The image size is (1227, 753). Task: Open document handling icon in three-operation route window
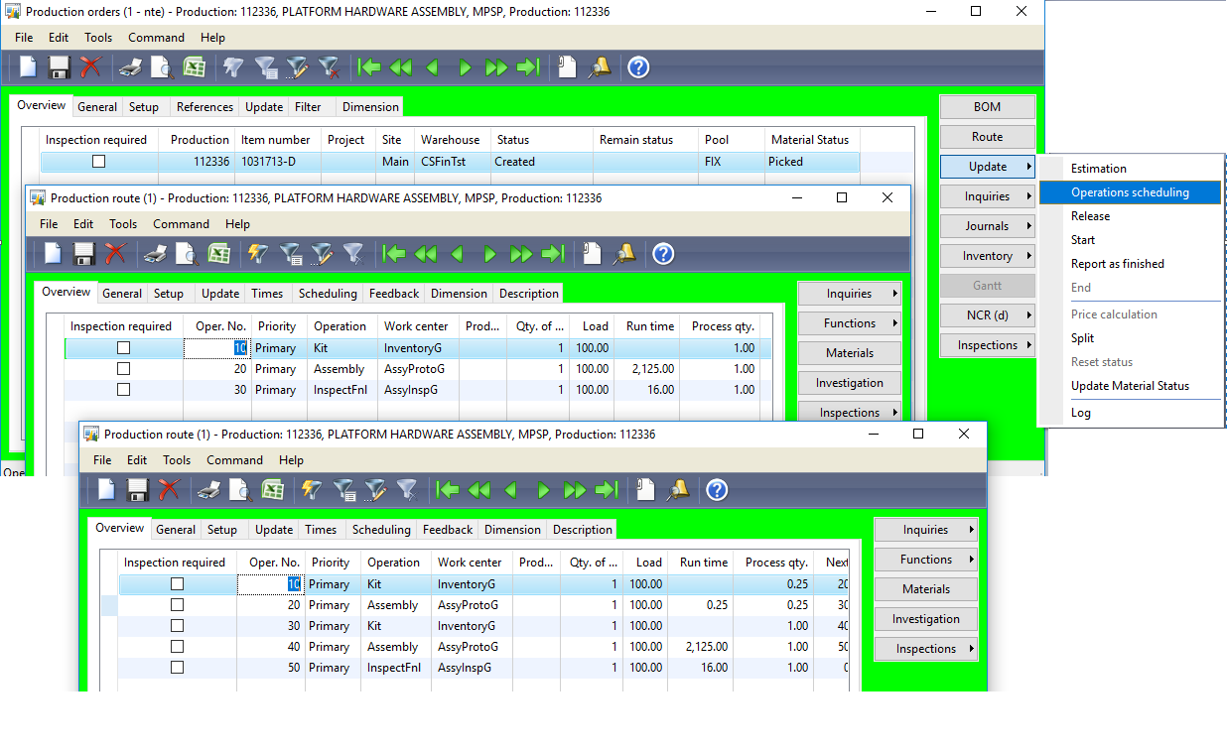pos(593,254)
